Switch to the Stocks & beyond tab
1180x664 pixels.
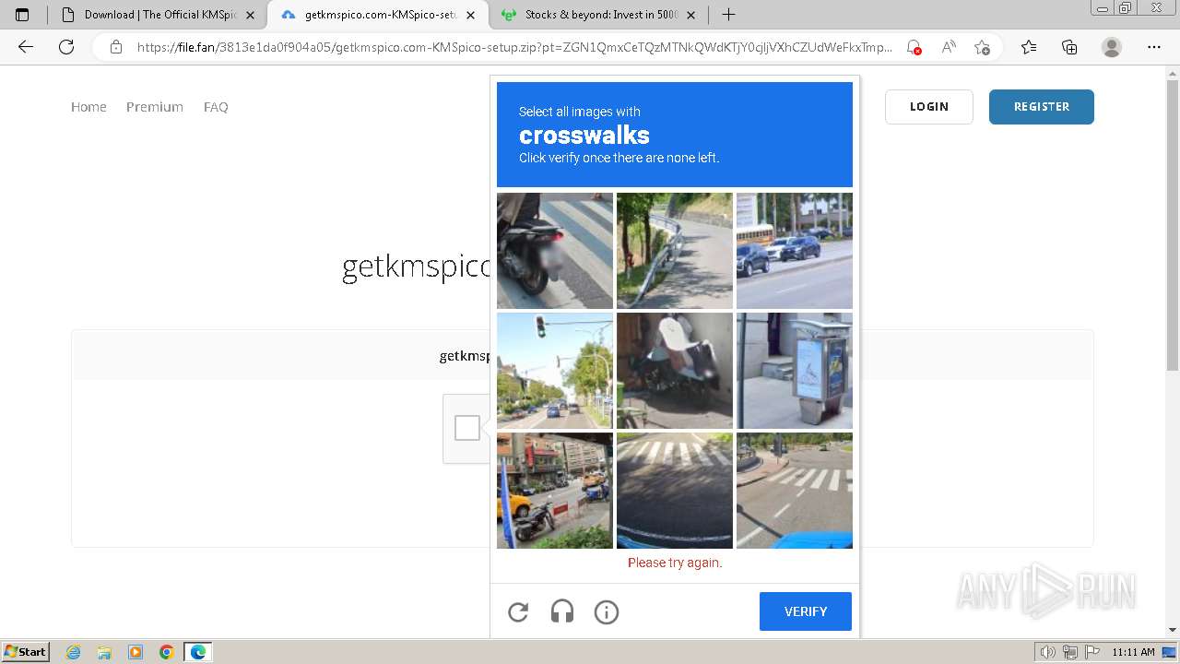tap(599, 15)
